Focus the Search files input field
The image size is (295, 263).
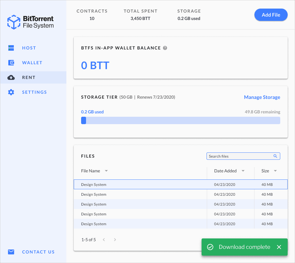click(x=243, y=156)
